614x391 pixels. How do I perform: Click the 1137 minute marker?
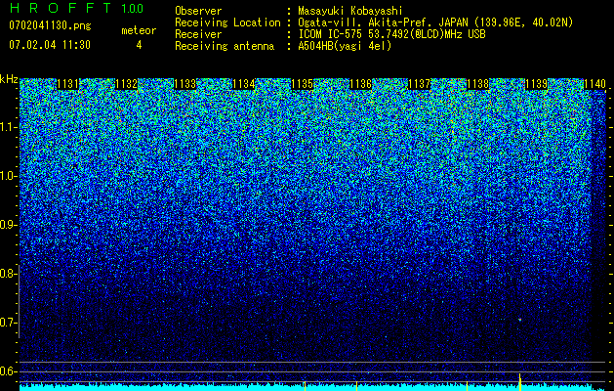coord(419,84)
